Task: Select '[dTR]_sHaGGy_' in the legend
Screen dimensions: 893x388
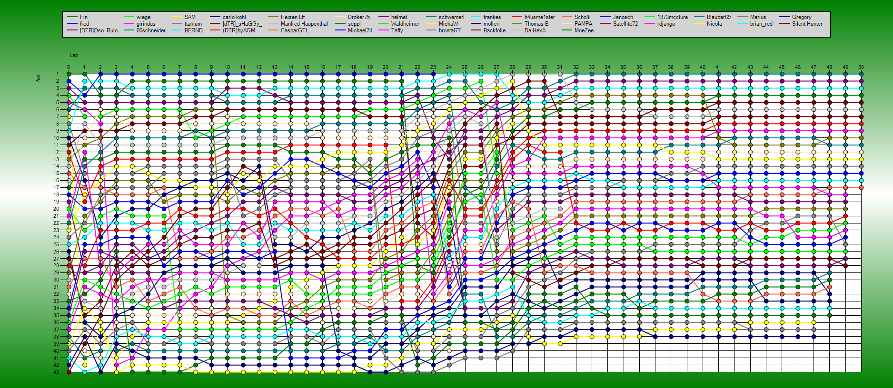Action: tap(236, 24)
